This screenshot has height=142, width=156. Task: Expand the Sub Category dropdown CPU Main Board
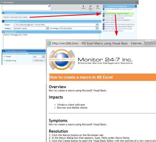97,28
